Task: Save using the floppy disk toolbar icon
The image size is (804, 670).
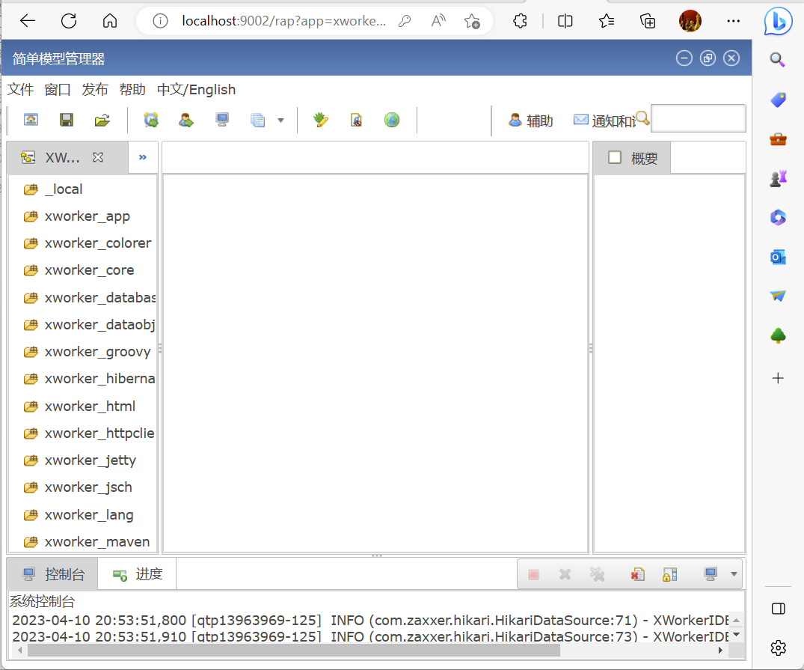Action: (67, 120)
